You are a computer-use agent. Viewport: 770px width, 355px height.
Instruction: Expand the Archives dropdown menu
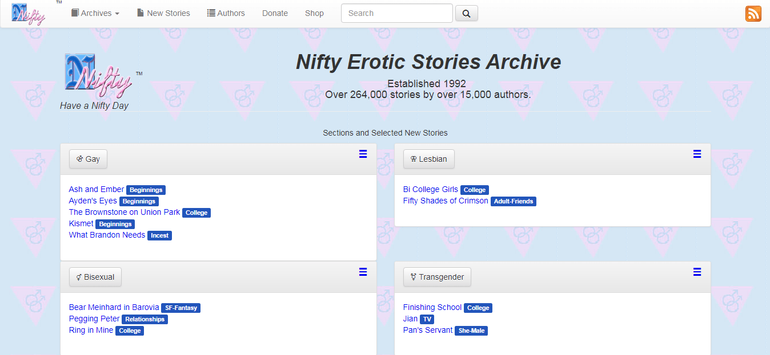click(x=95, y=13)
